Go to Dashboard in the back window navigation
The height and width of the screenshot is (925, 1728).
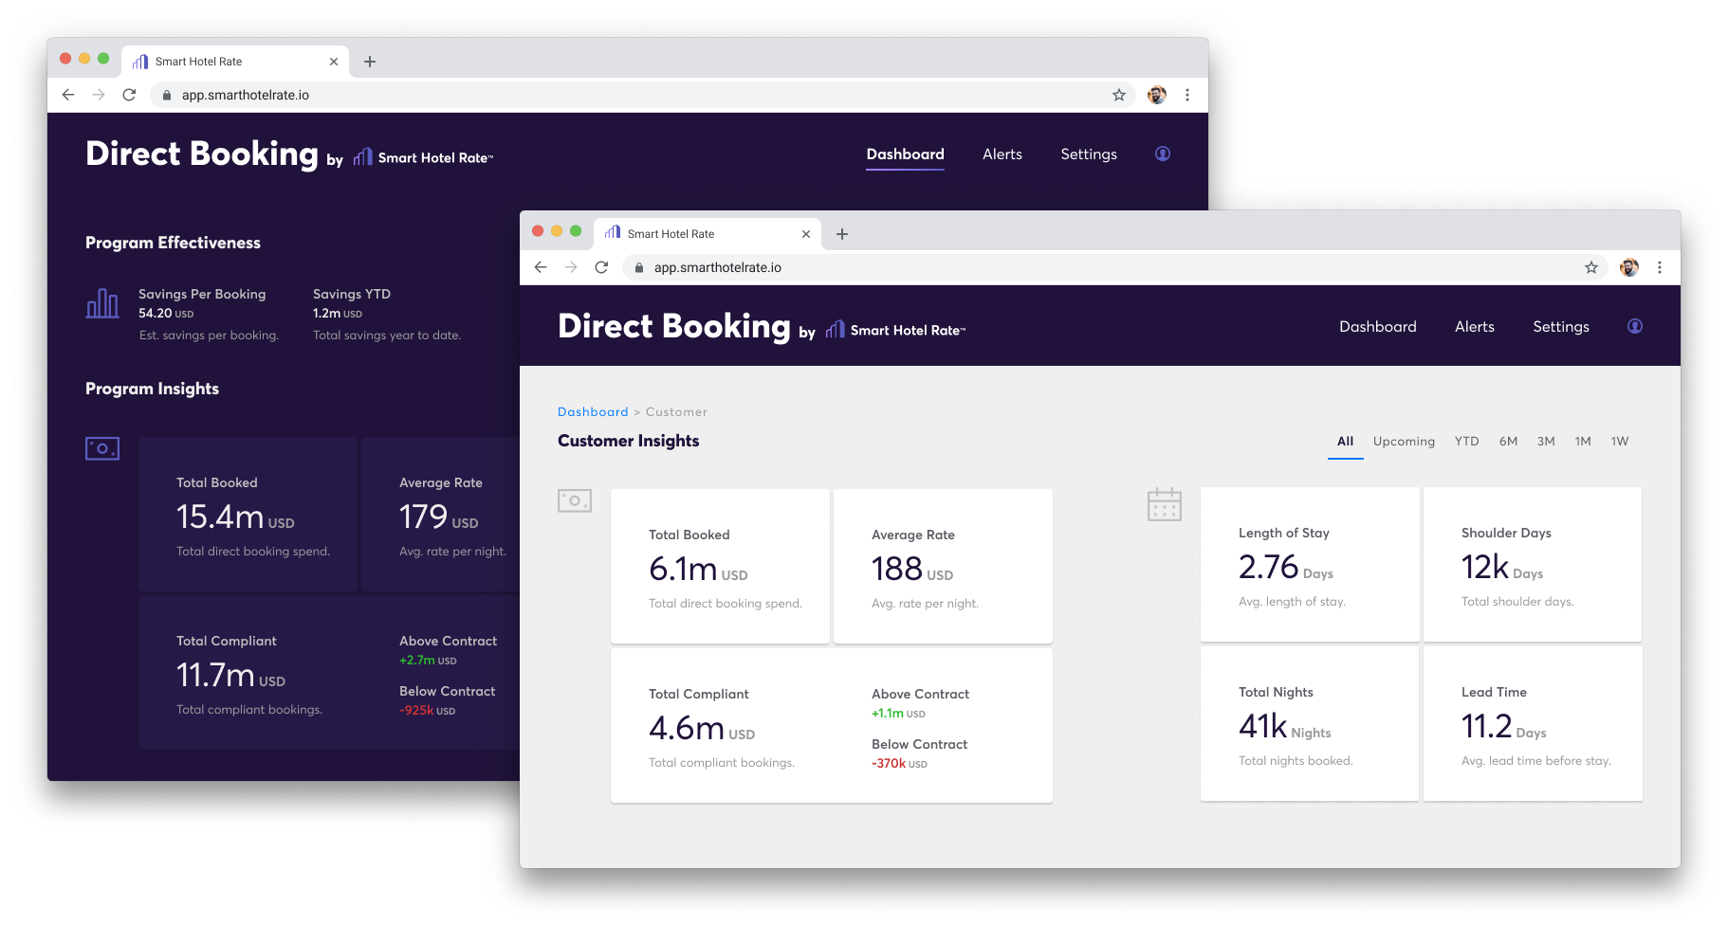pyautogui.click(x=905, y=154)
